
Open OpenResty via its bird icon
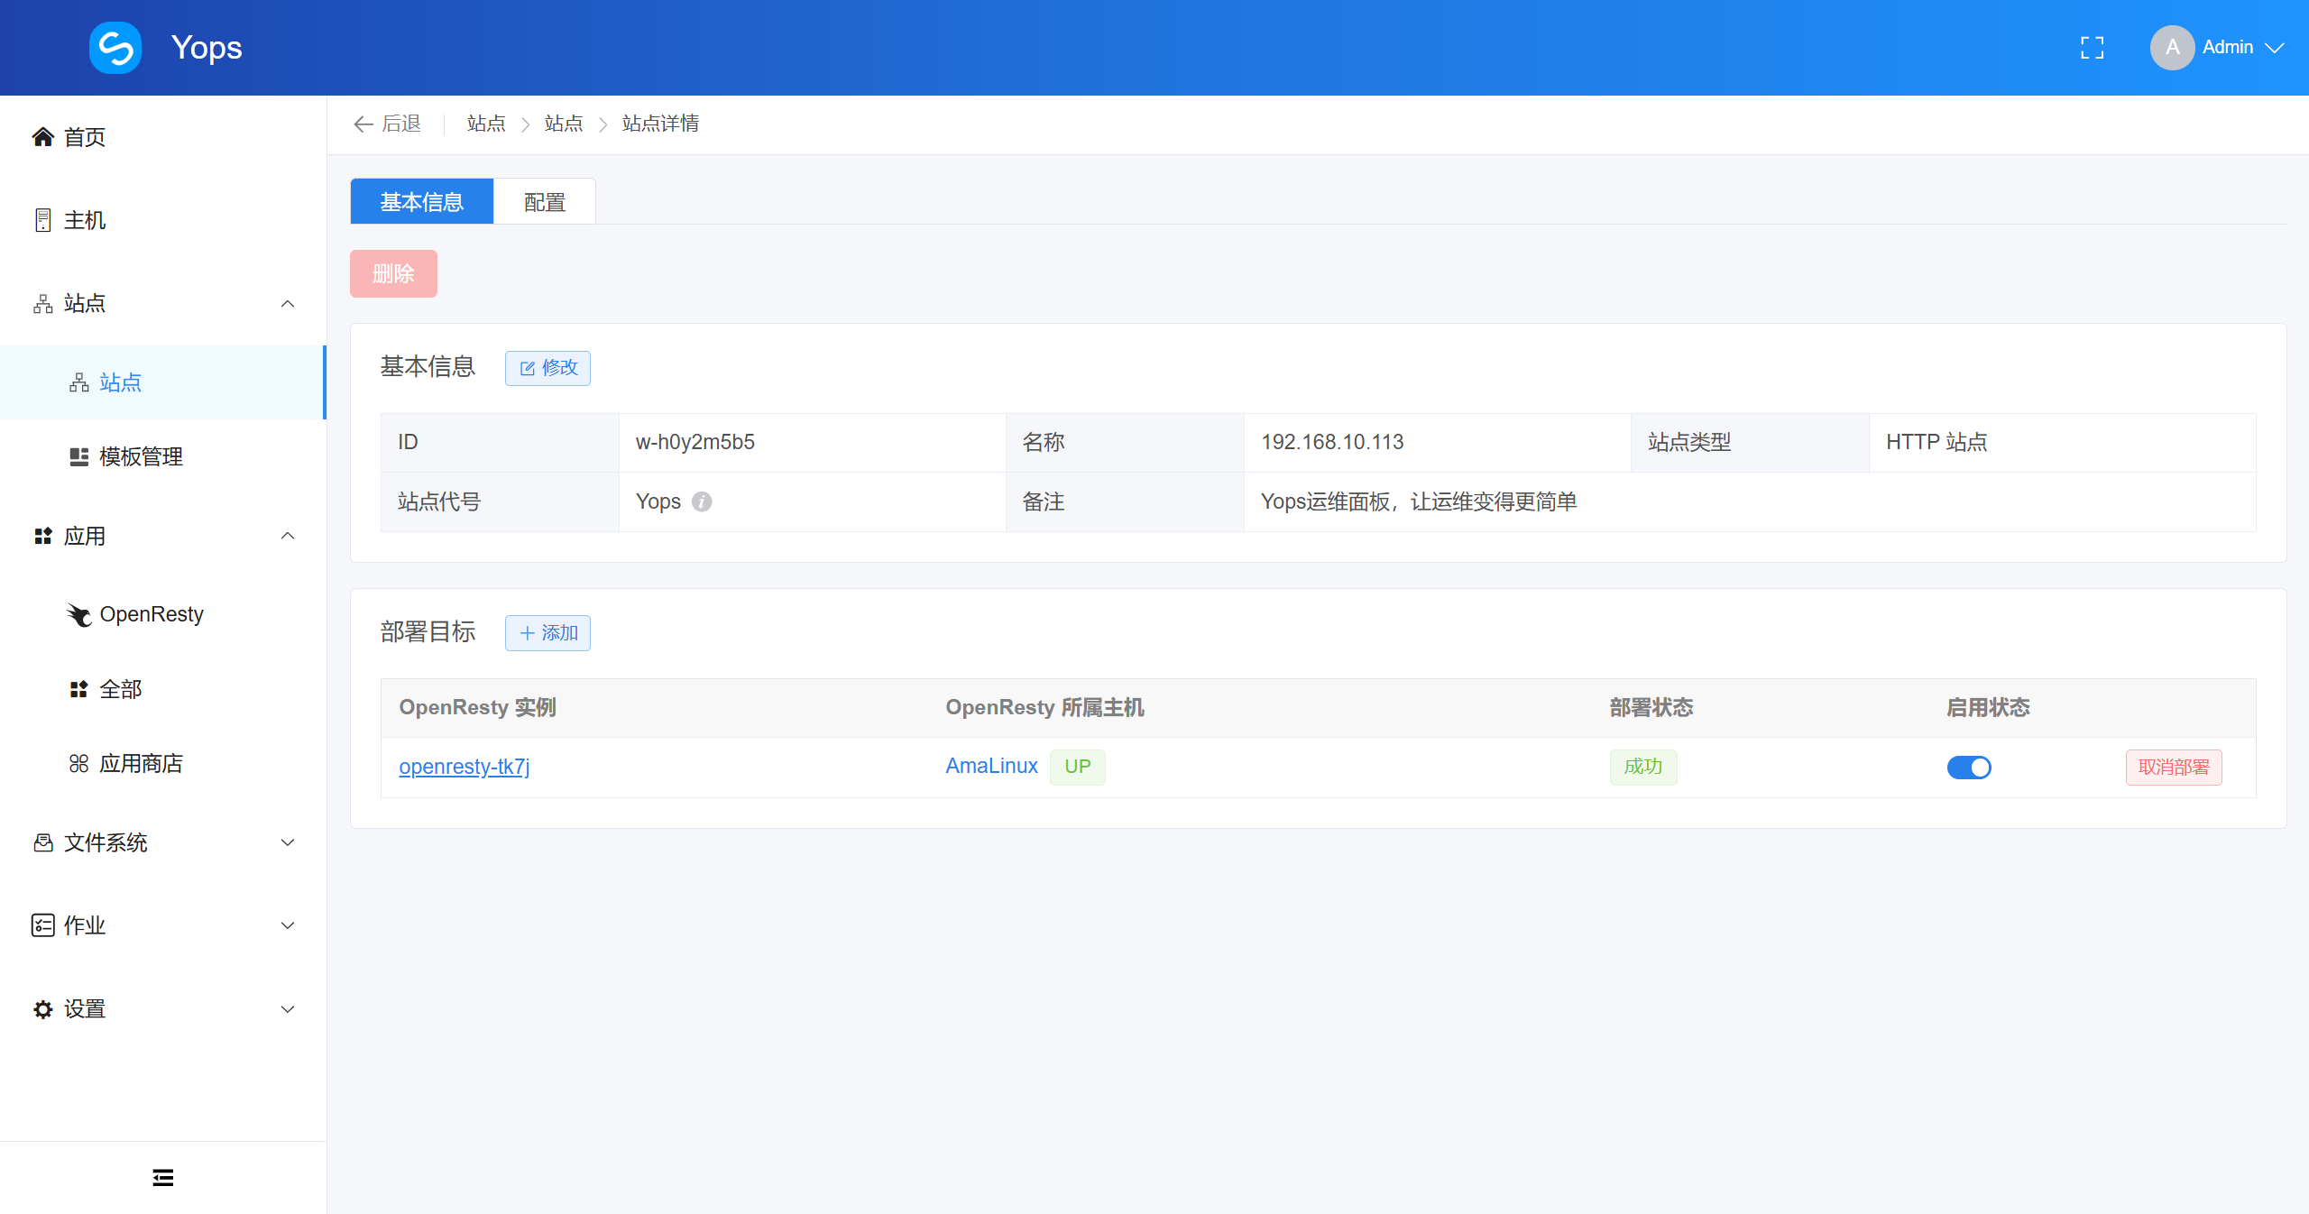click(79, 615)
